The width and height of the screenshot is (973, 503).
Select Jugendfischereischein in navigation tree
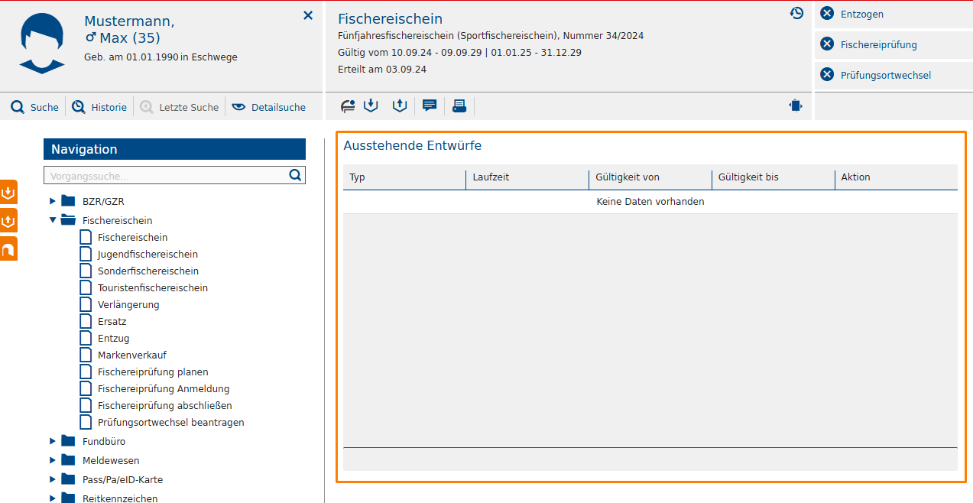[x=148, y=255]
